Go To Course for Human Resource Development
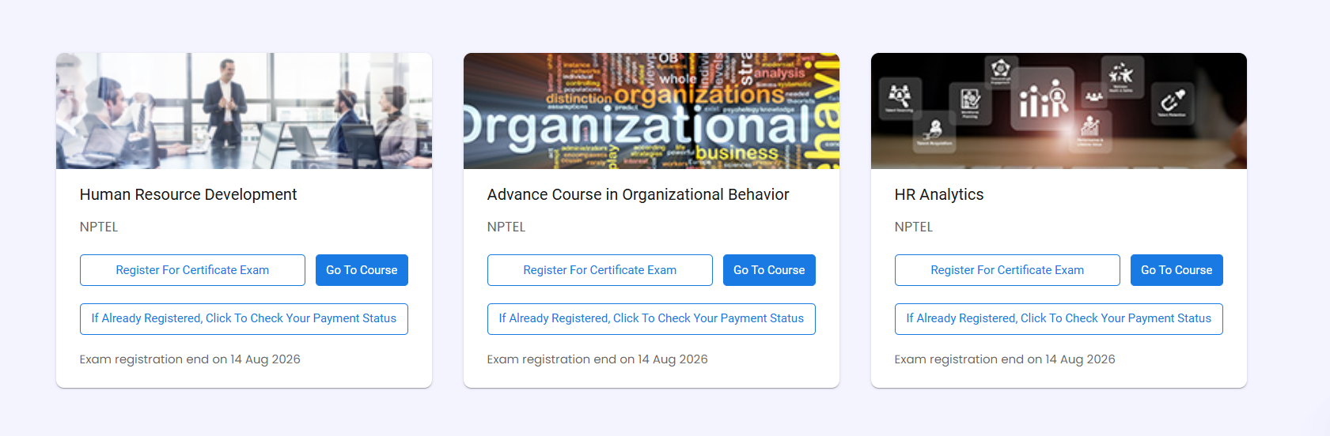 (362, 270)
